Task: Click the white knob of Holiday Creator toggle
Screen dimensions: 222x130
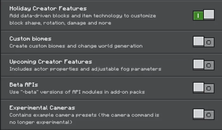Action: 209,14
